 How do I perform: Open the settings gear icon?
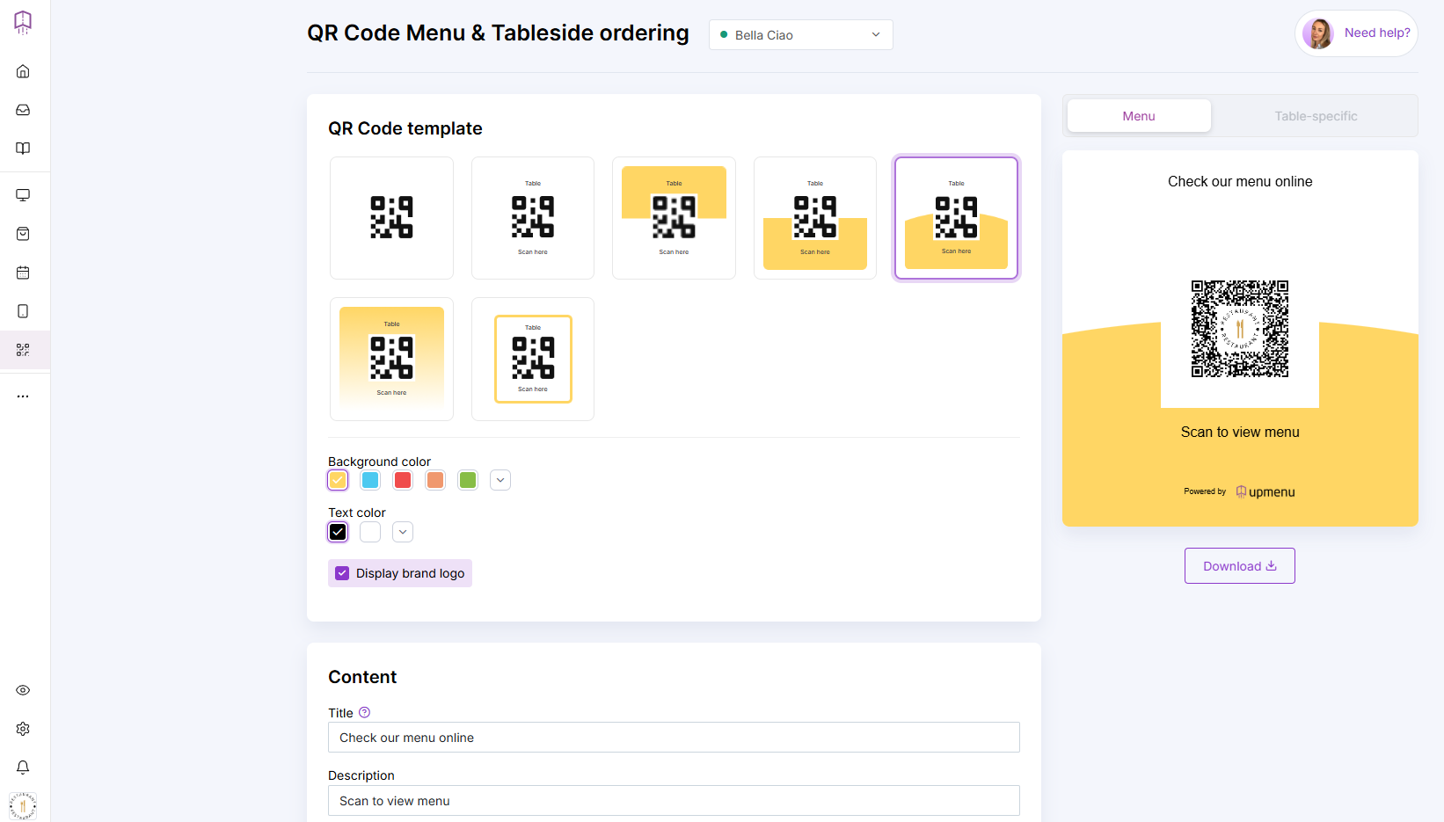tap(23, 729)
